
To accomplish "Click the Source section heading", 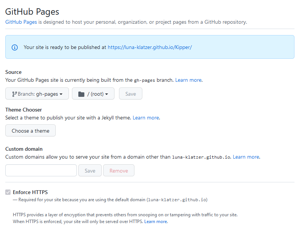I will (13, 72).
